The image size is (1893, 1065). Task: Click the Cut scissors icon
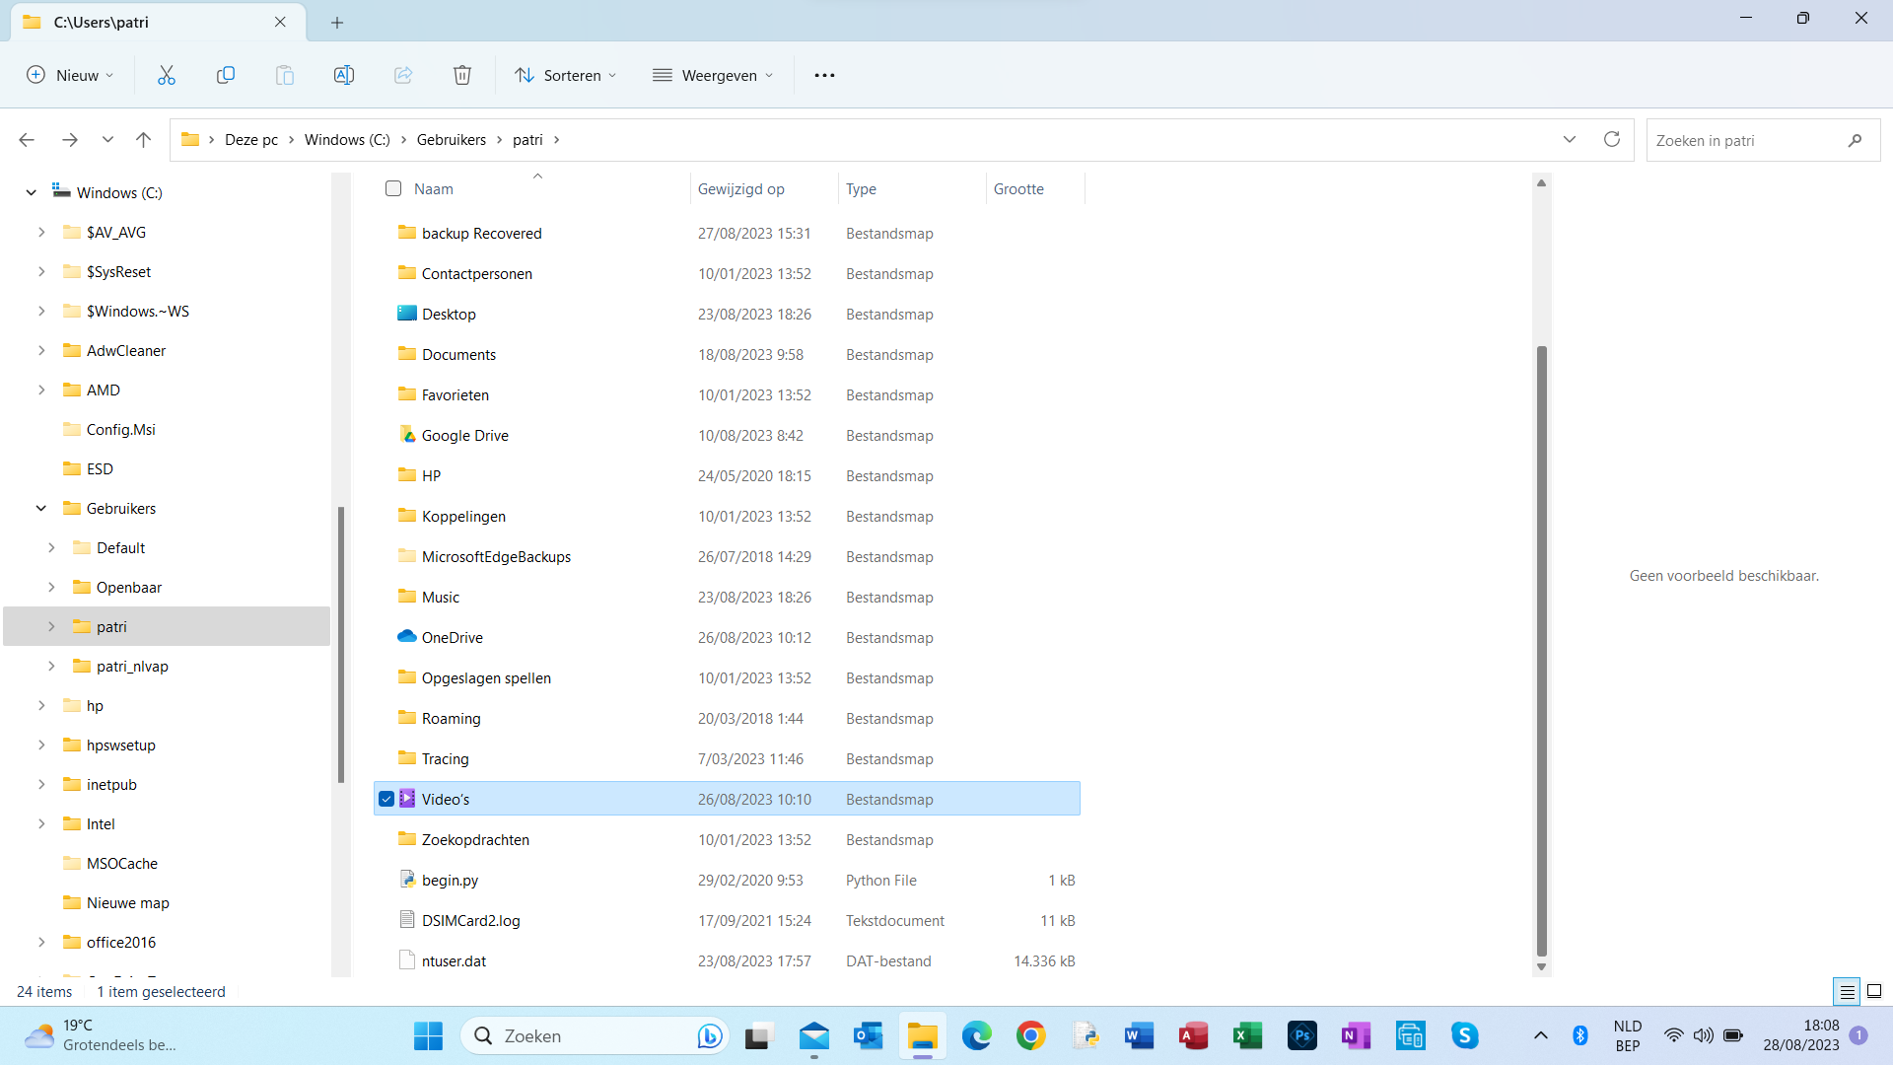(167, 75)
